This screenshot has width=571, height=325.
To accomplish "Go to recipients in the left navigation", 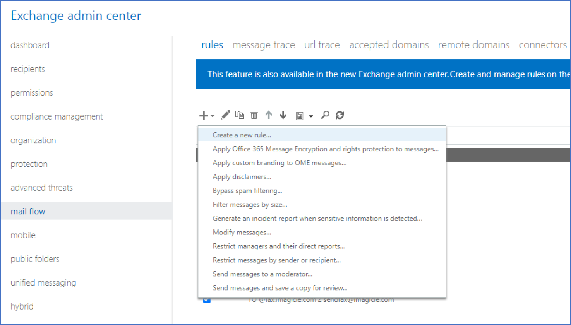I will click(28, 69).
